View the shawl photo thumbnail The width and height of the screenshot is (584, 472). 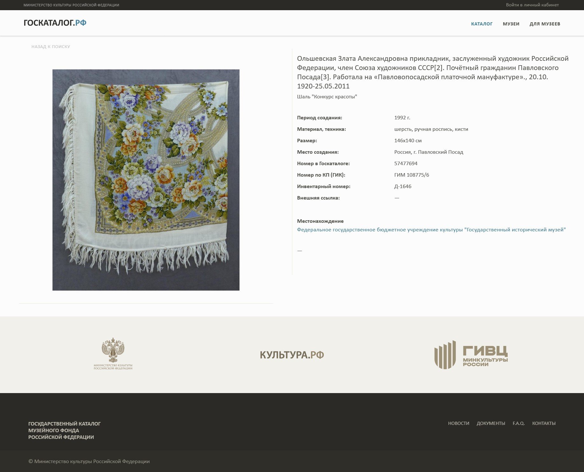coord(146,180)
